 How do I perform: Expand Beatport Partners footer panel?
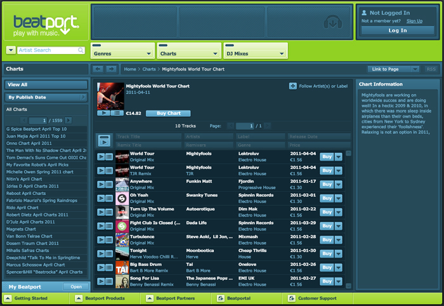(150, 298)
